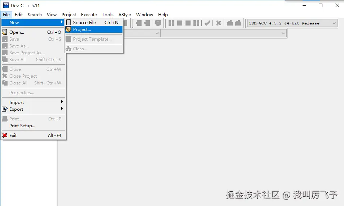This screenshot has width=344, height=206.
Task: Click the Properties... menu entry
Action: coord(33,93)
